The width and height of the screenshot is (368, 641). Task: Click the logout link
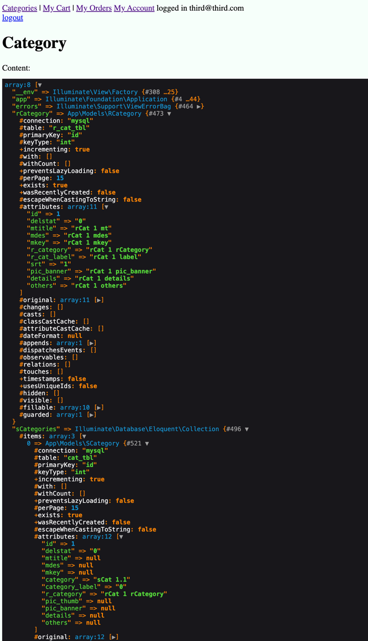coord(12,17)
